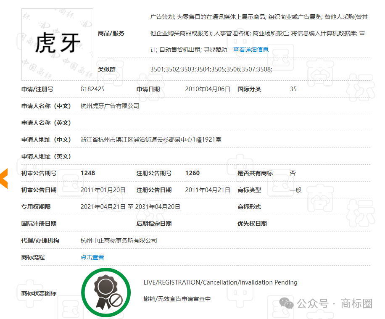Click registration announcement issue 1260
Screen dimensions: 385x319
tap(192, 173)
